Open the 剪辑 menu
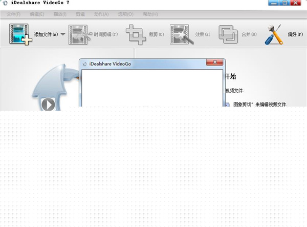The image size is (307, 227). click(x=80, y=14)
